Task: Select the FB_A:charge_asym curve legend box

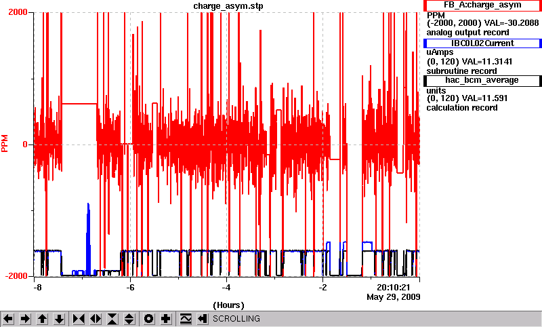Action: coord(482,5)
